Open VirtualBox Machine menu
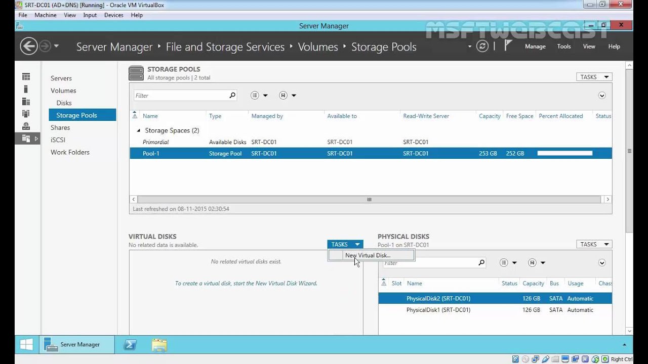This screenshot has width=648, height=364. (x=46, y=15)
